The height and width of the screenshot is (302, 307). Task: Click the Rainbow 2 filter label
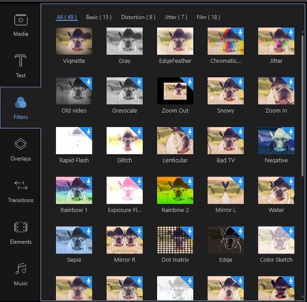pos(175,210)
